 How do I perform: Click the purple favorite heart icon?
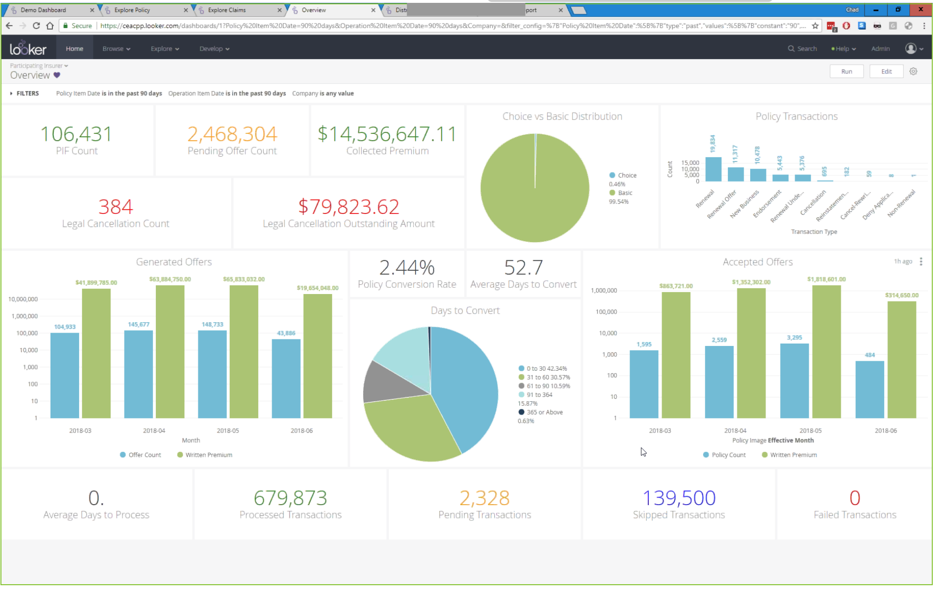57,75
